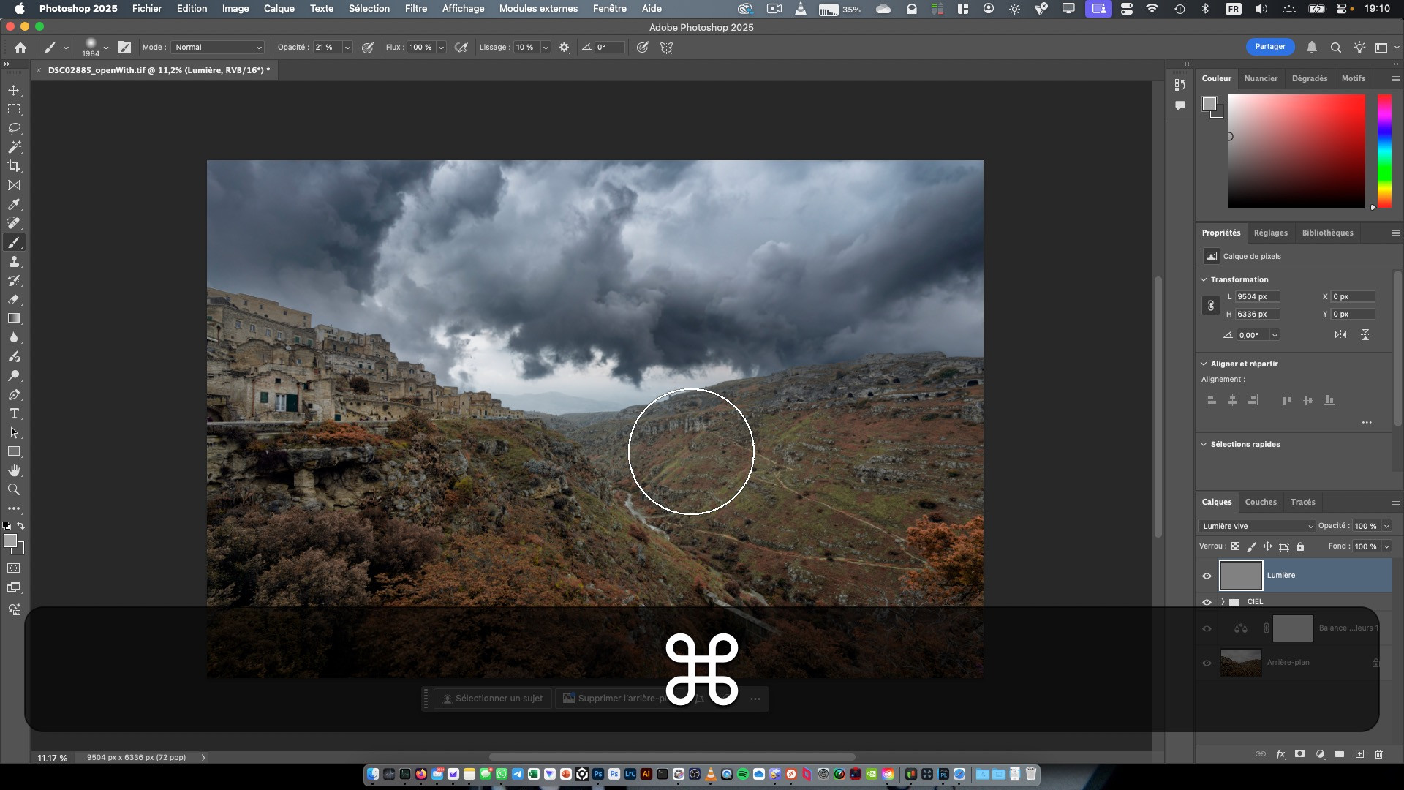Screen dimensions: 1404x790
Task: Select the Eraser tool
Action: [x=14, y=299]
